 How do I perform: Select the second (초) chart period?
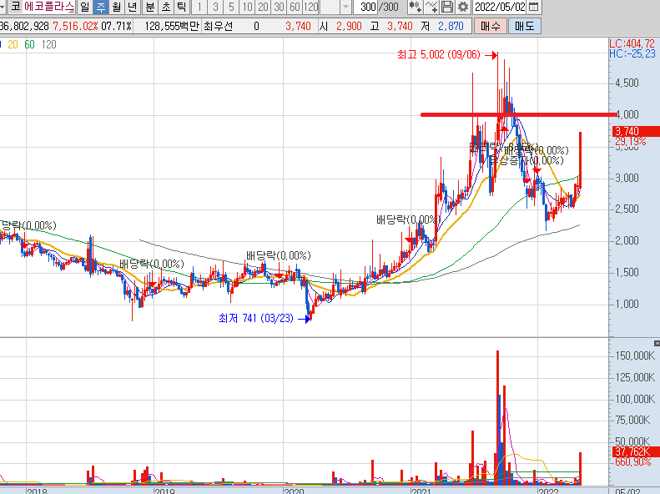pyautogui.click(x=165, y=7)
